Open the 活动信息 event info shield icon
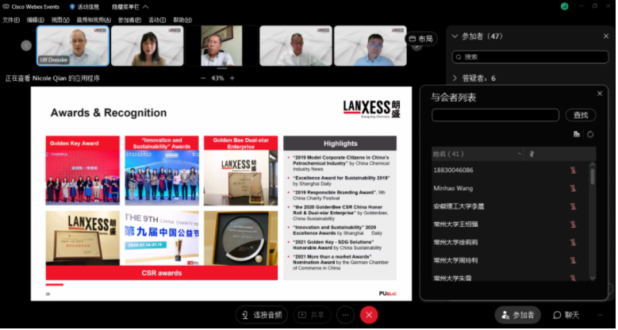This screenshot has height=330, width=618. click(x=72, y=6)
